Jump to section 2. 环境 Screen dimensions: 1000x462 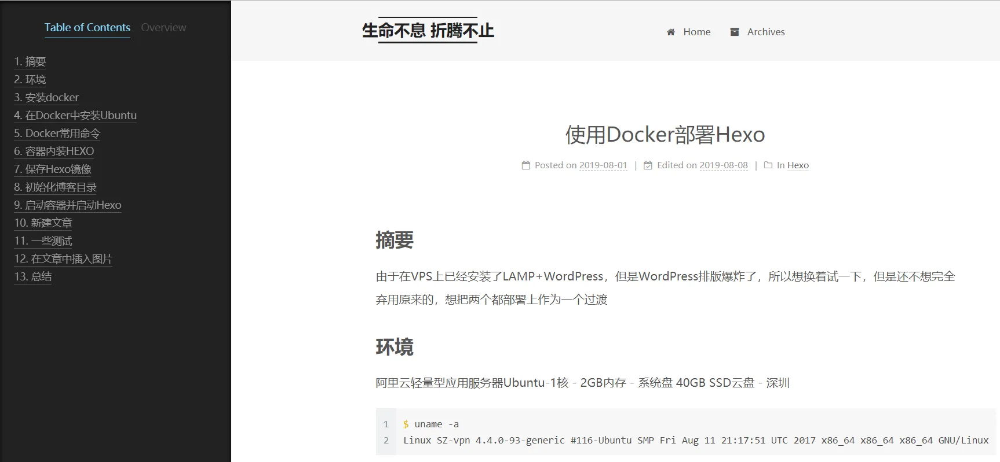coord(30,80)
